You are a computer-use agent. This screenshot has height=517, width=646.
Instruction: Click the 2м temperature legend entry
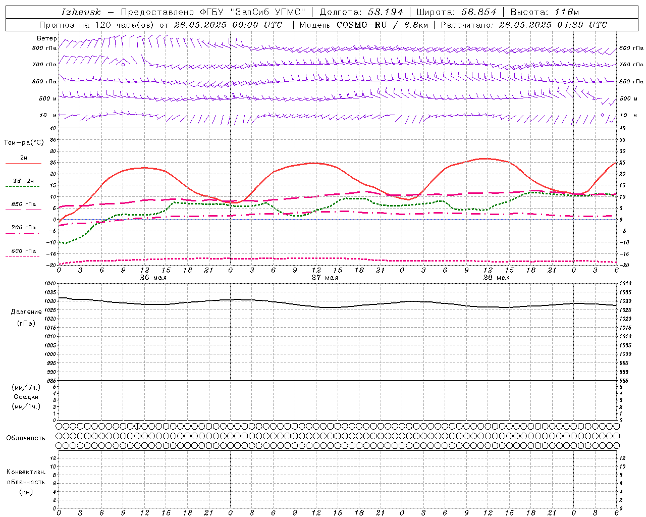pyautogui.click(x=24, y=158)
